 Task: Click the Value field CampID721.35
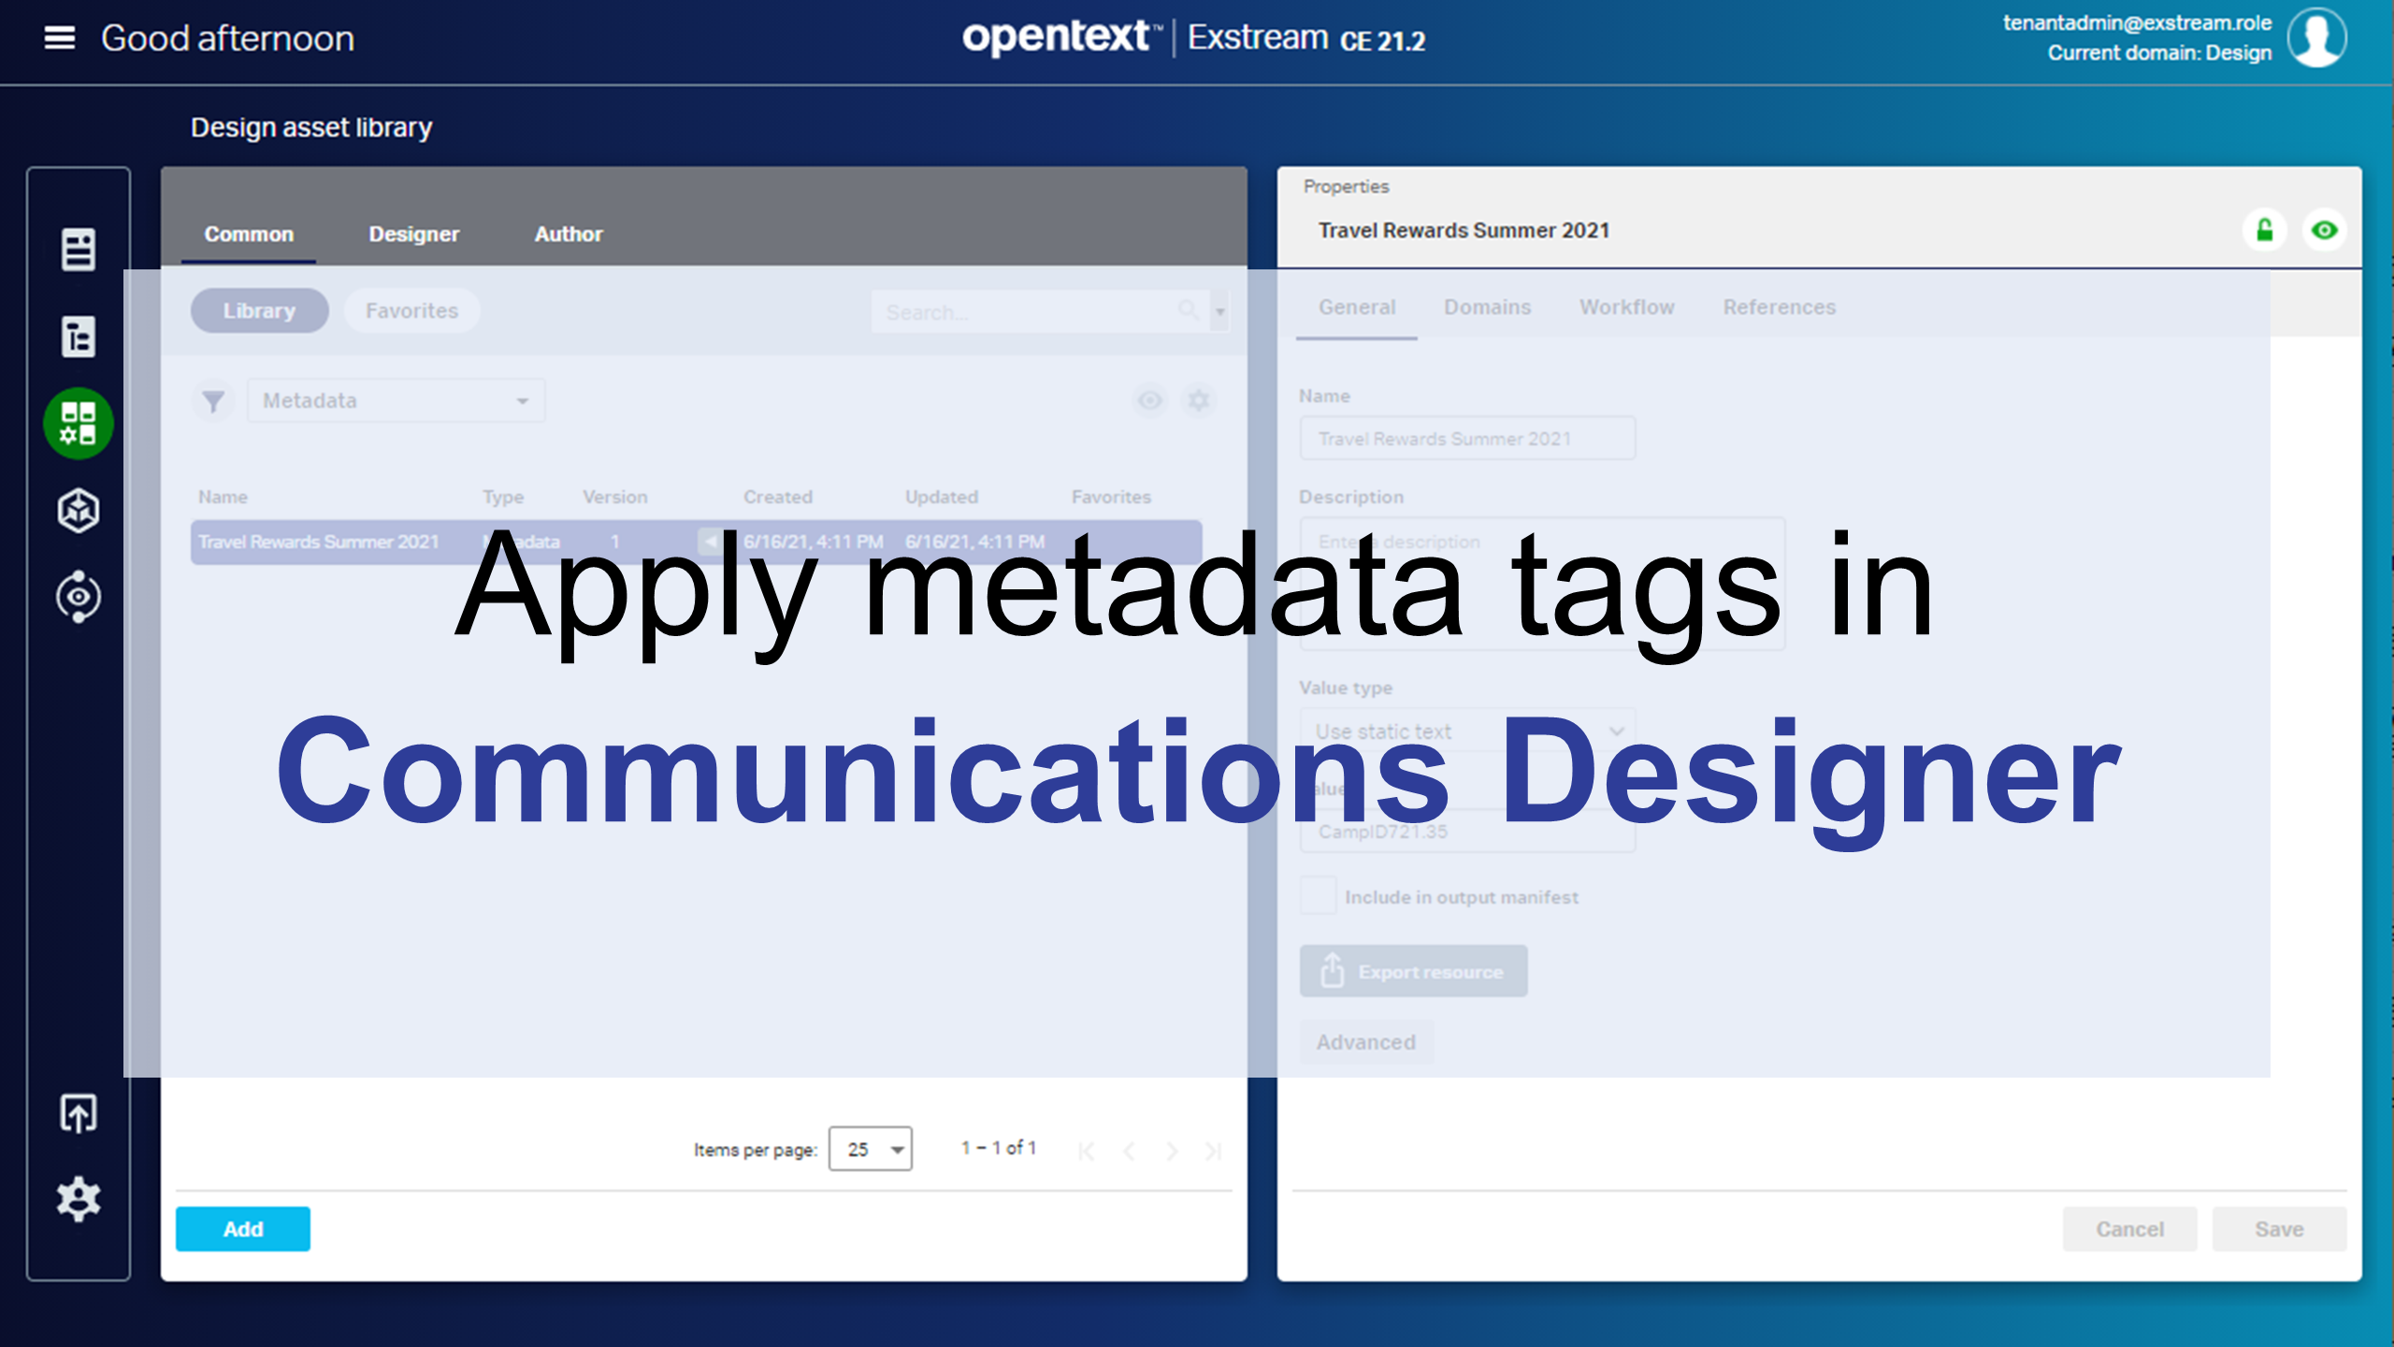click(x=1468, y=831)
